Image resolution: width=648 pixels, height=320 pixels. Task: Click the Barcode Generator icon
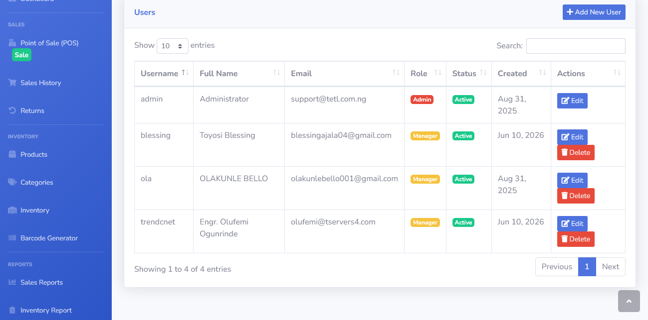[x=12, y=238]
